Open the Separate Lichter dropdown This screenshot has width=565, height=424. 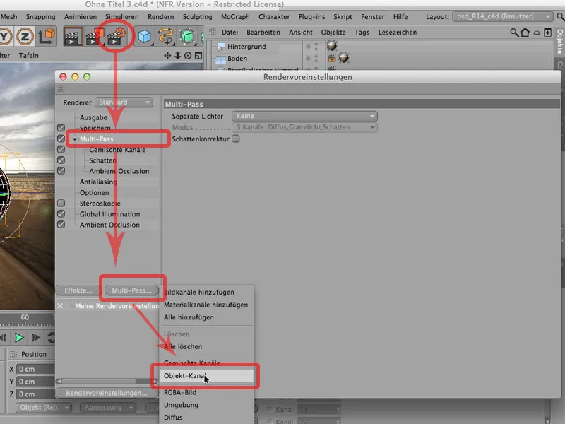[304, 116]
